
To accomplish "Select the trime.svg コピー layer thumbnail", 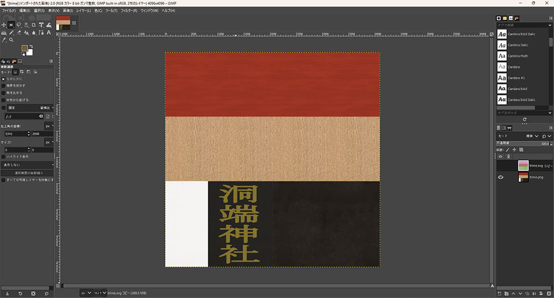I will (523, 165).
